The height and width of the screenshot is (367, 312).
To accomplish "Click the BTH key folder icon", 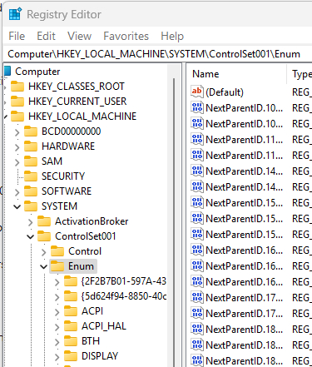I will point(71,341).
